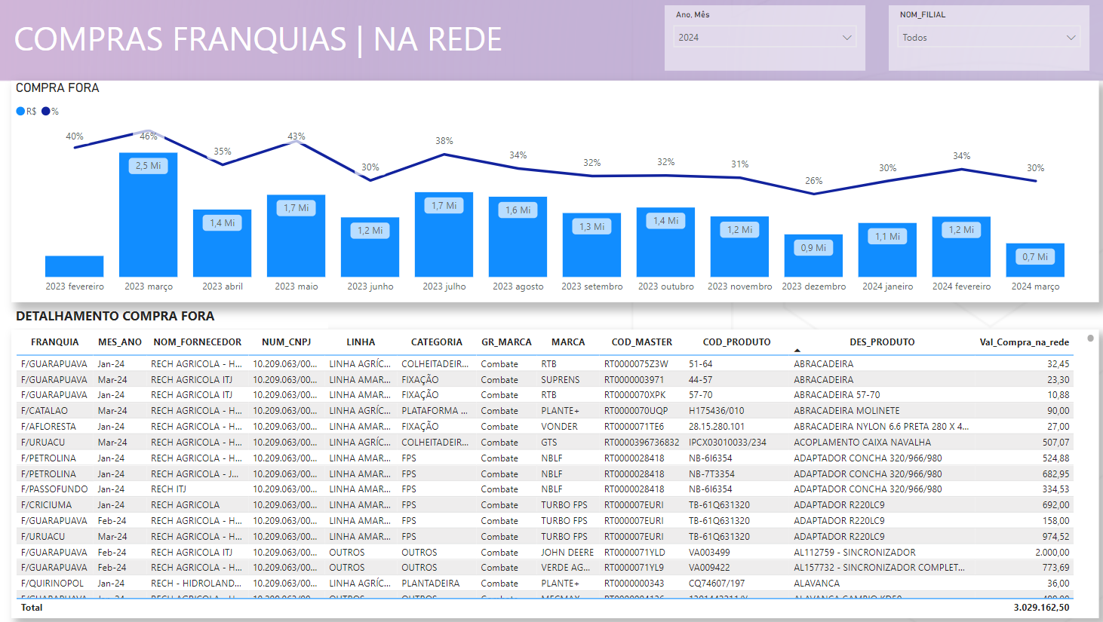This screenshot has height=622, width=1103.
Task: Sort by the MARCA column header
Action: point(568,342)
